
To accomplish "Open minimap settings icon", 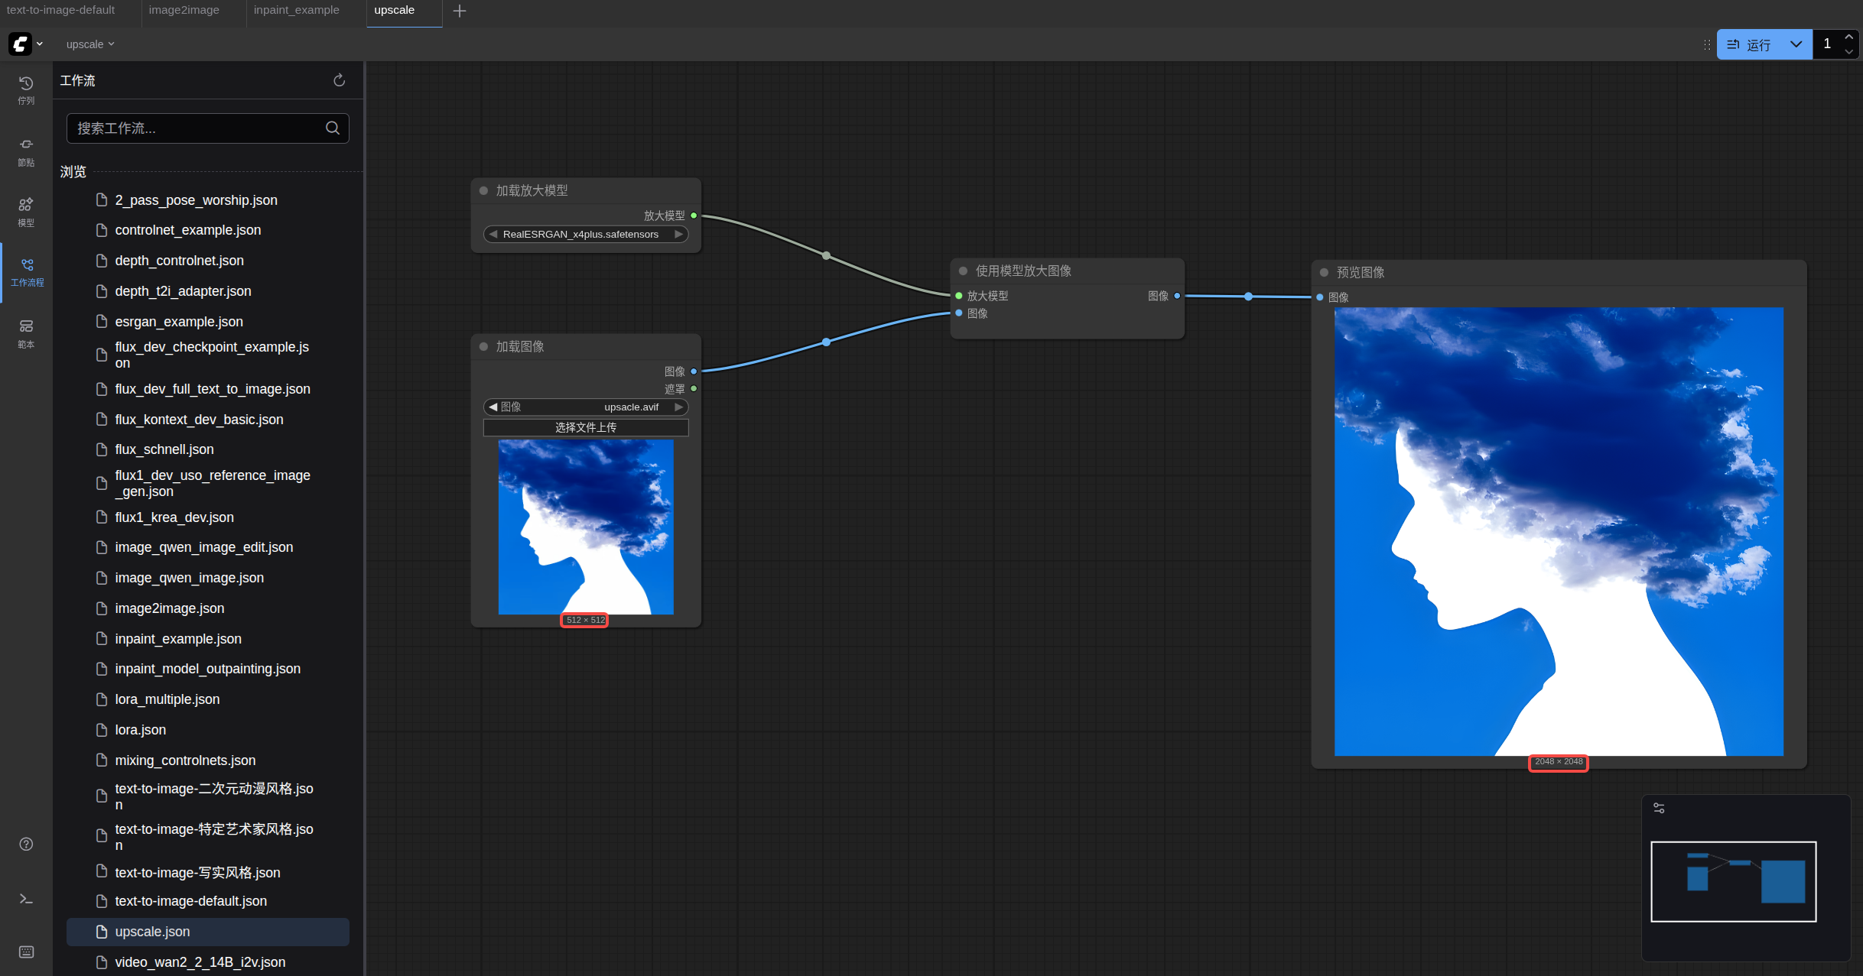I will [x=1659, y=808].
